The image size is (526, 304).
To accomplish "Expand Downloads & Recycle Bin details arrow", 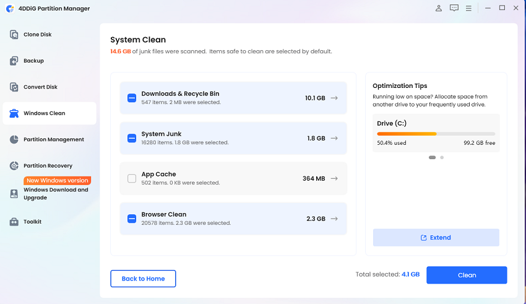I will [x=334, y=98].
